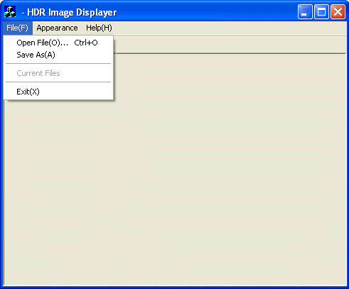The height and width of the screenshot is (289, 349).
Task: Close the HDR Image Displayer window
Action: pyautogui.click(x=338, y=11)
